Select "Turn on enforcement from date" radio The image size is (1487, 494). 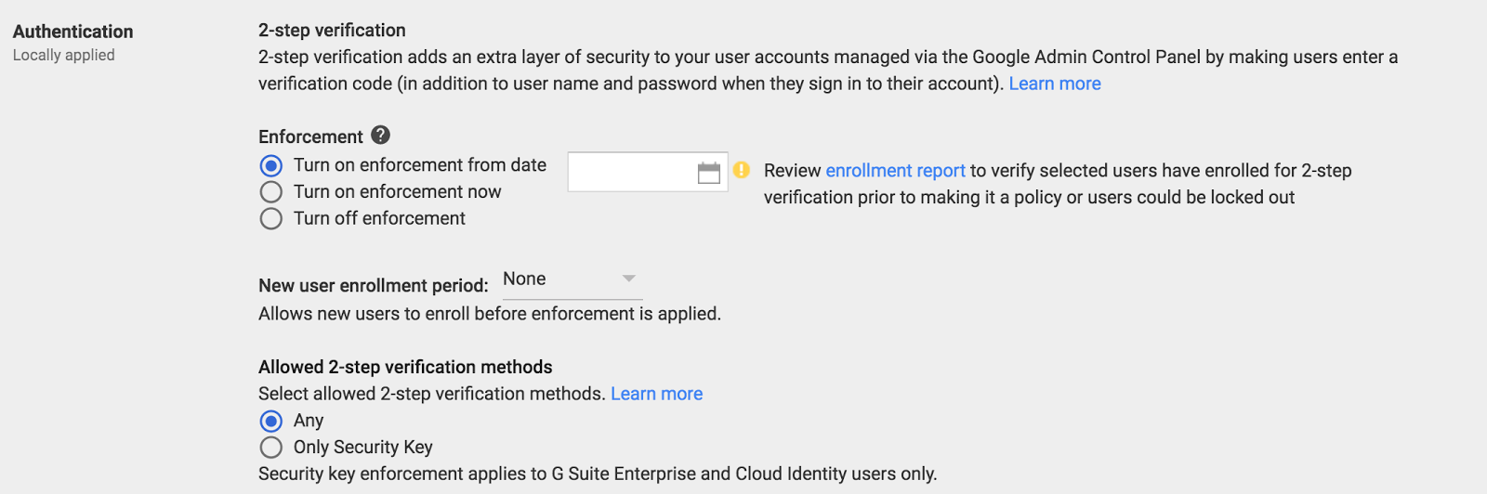[271, 165]
